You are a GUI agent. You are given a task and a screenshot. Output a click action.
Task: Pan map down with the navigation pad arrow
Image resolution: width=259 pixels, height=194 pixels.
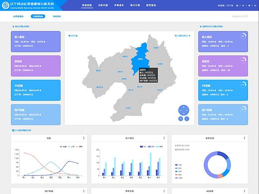184,113
